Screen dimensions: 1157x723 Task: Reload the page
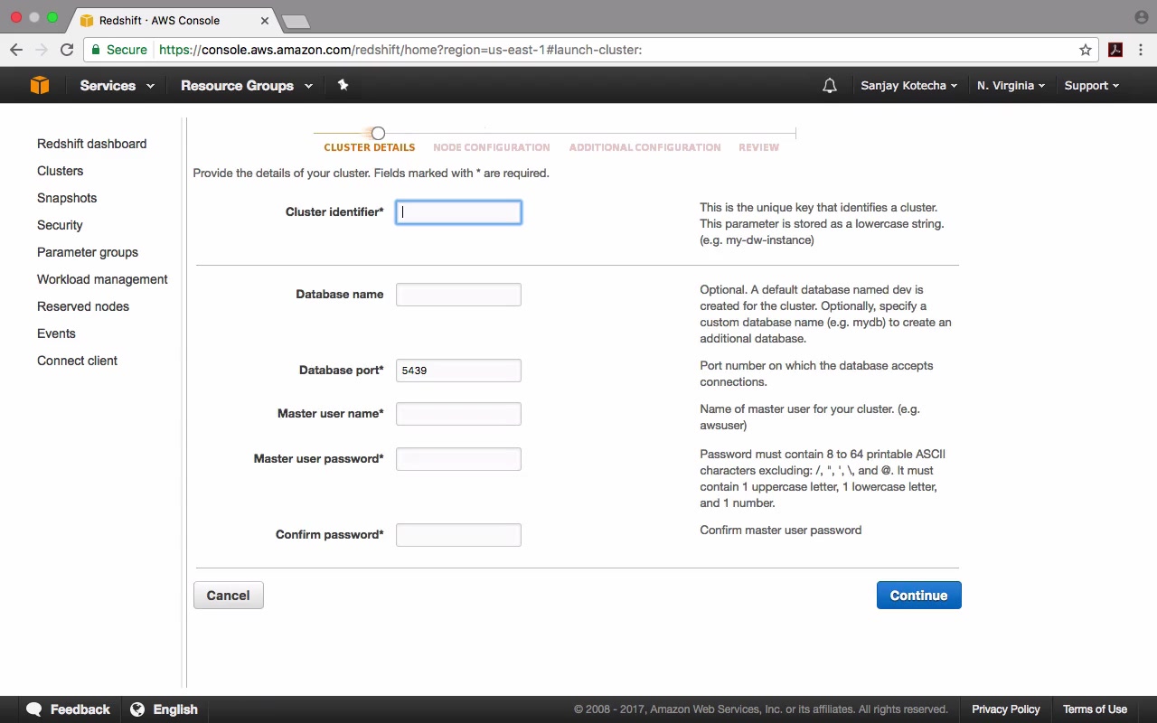(x=67, y=50)
